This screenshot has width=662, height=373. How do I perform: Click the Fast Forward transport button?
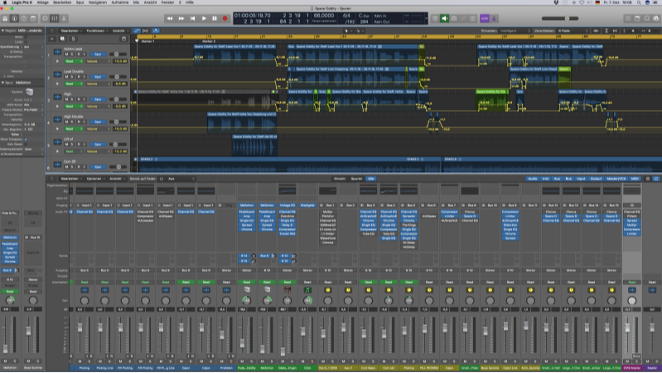point(181,18)
